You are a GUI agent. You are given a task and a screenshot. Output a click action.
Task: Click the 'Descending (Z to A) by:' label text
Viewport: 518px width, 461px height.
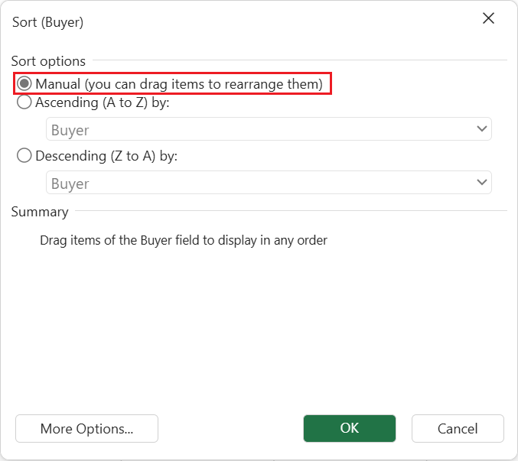[x=106, y=156]
